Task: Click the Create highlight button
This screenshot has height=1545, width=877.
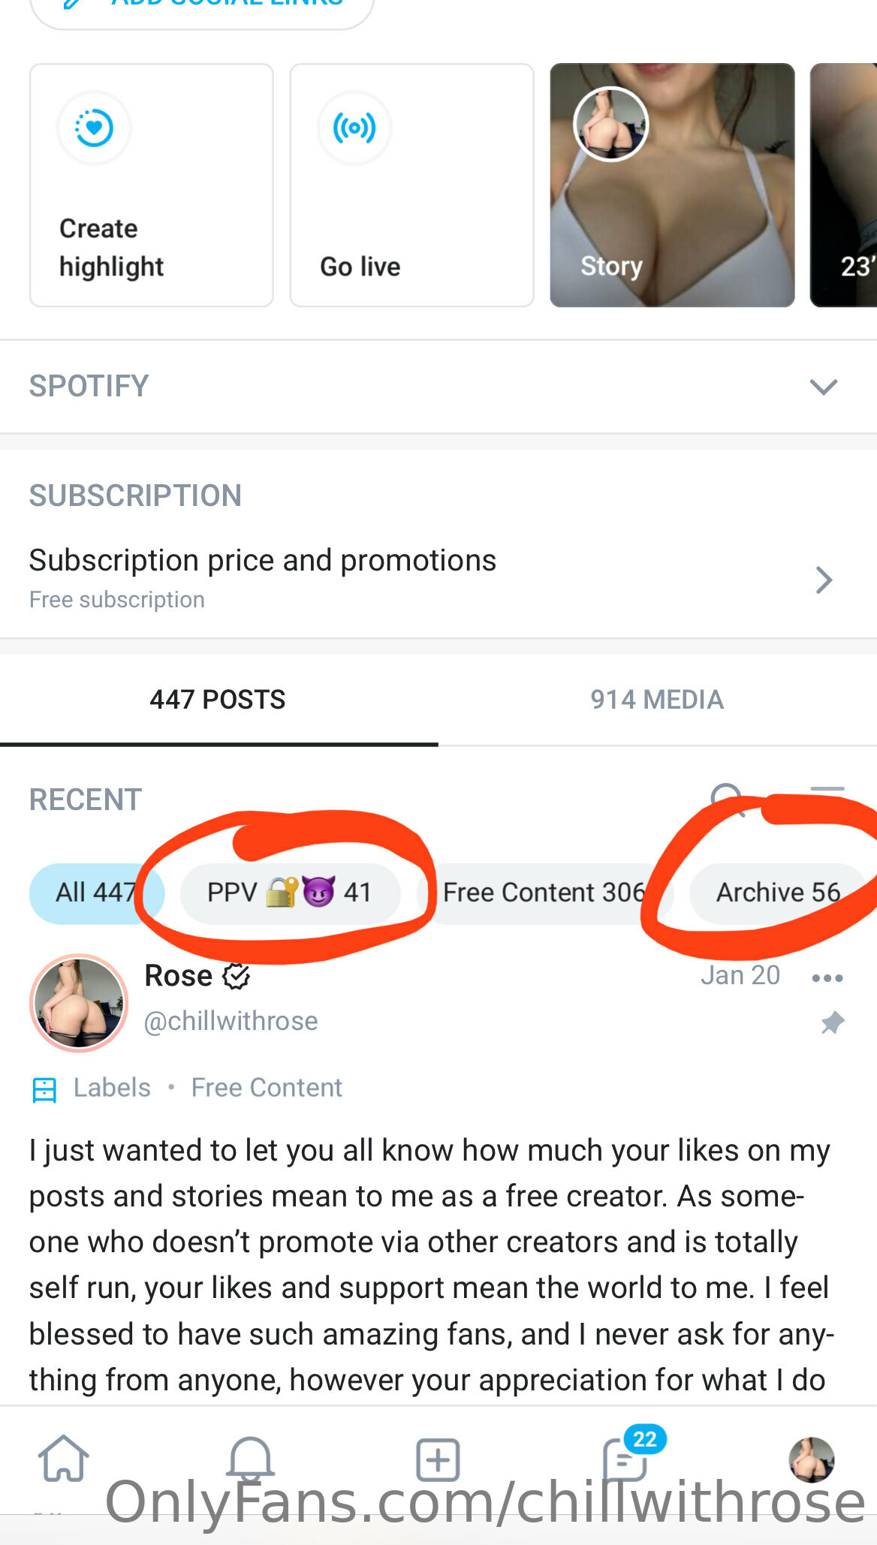Action: click(152, 185)
